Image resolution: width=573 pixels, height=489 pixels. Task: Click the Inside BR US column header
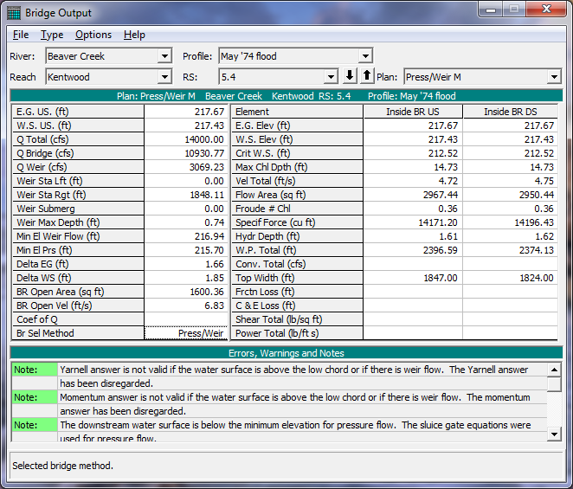pos(412,112)
